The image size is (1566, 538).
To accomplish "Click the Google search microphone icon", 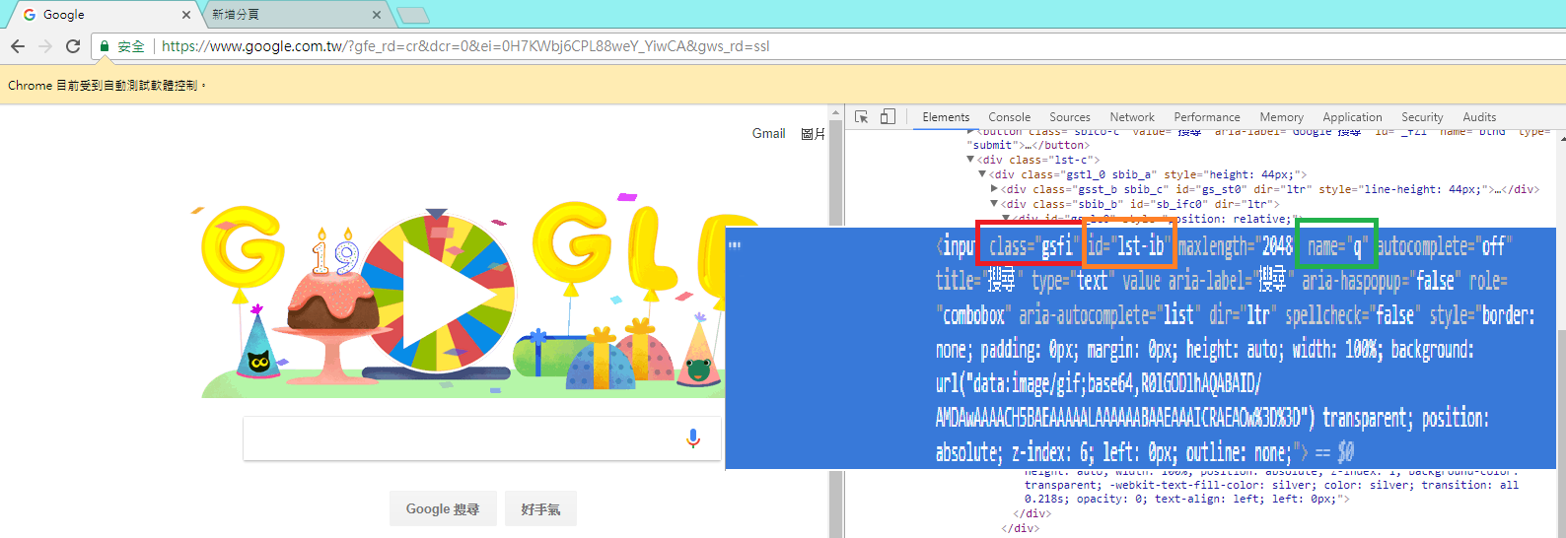I will (x=693, y=438).
